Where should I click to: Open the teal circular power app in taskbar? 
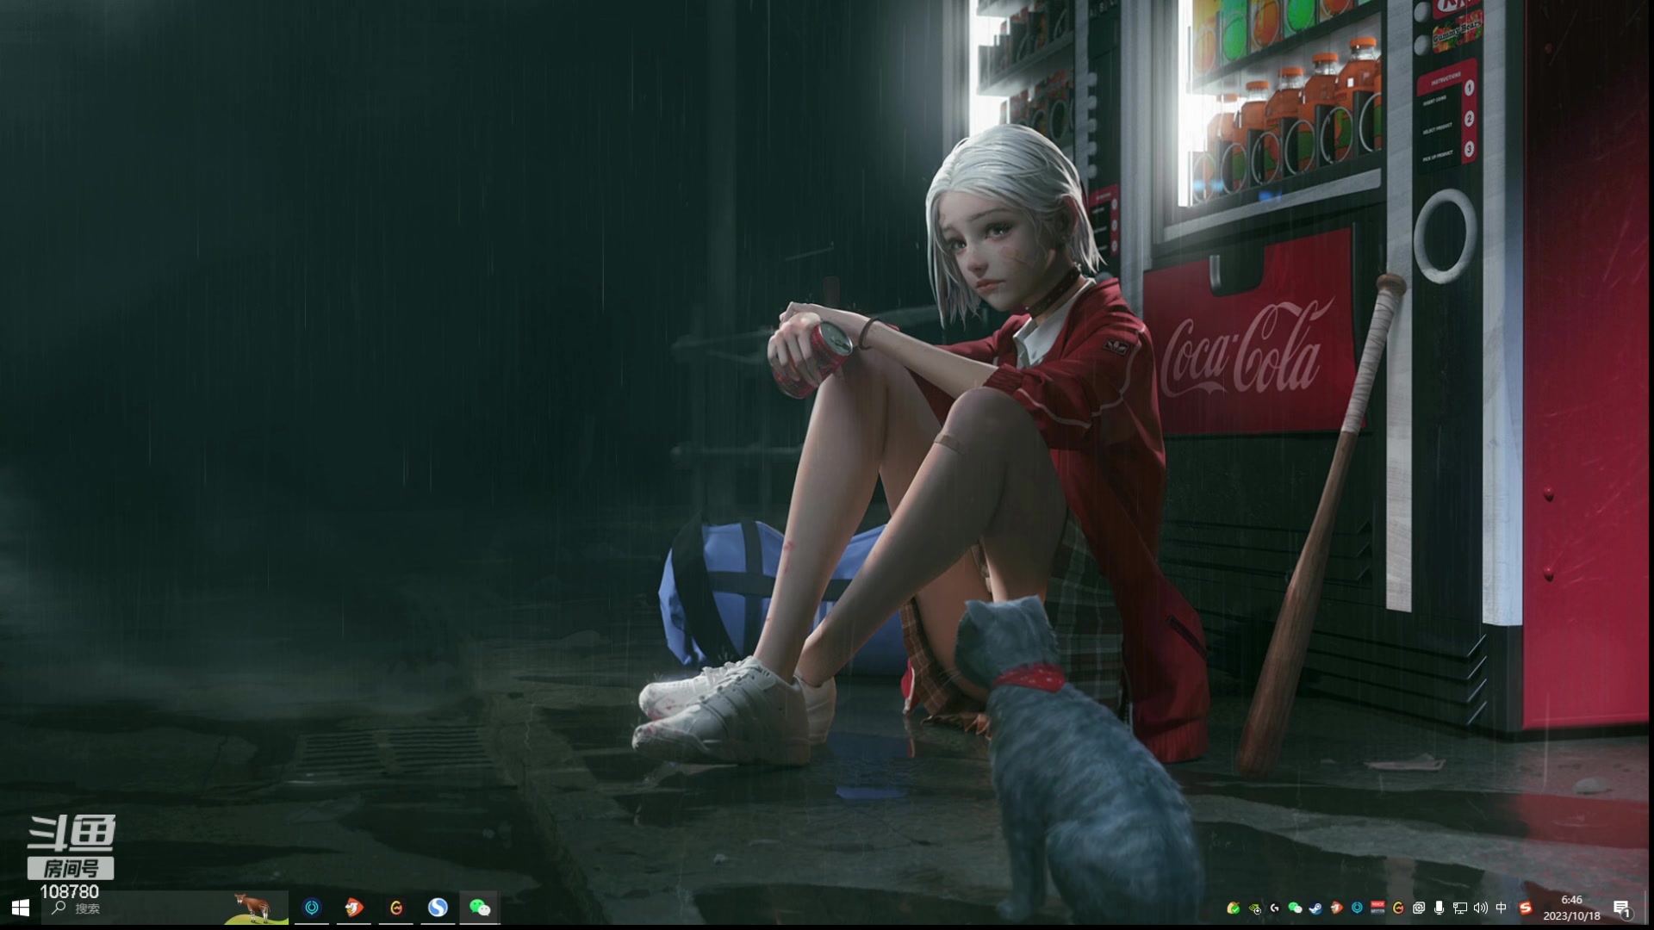(312, 908)
